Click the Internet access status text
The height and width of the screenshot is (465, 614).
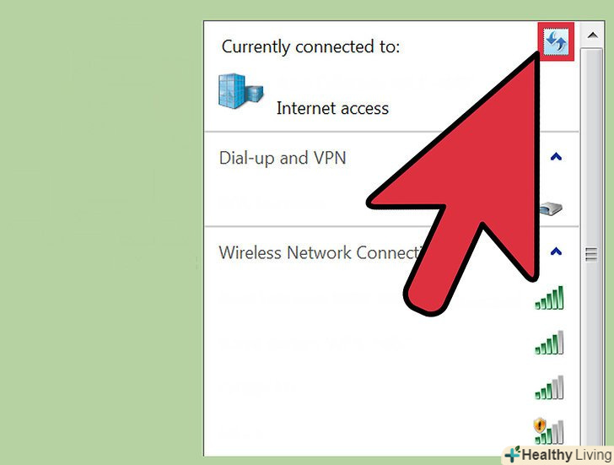pos(332,108)
